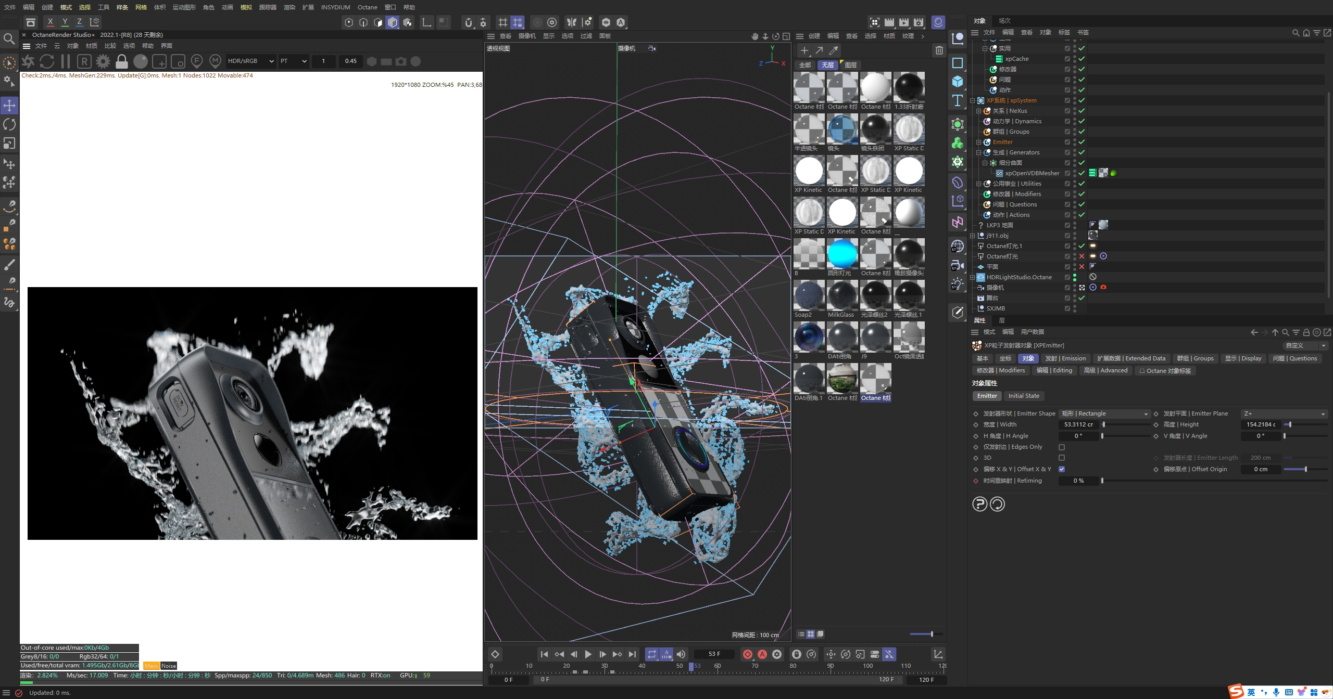The image size is (1333, 699).
Task: Select the Rotate tool in left toolbar
Action: pyautogui.click(x=9, y=124)
